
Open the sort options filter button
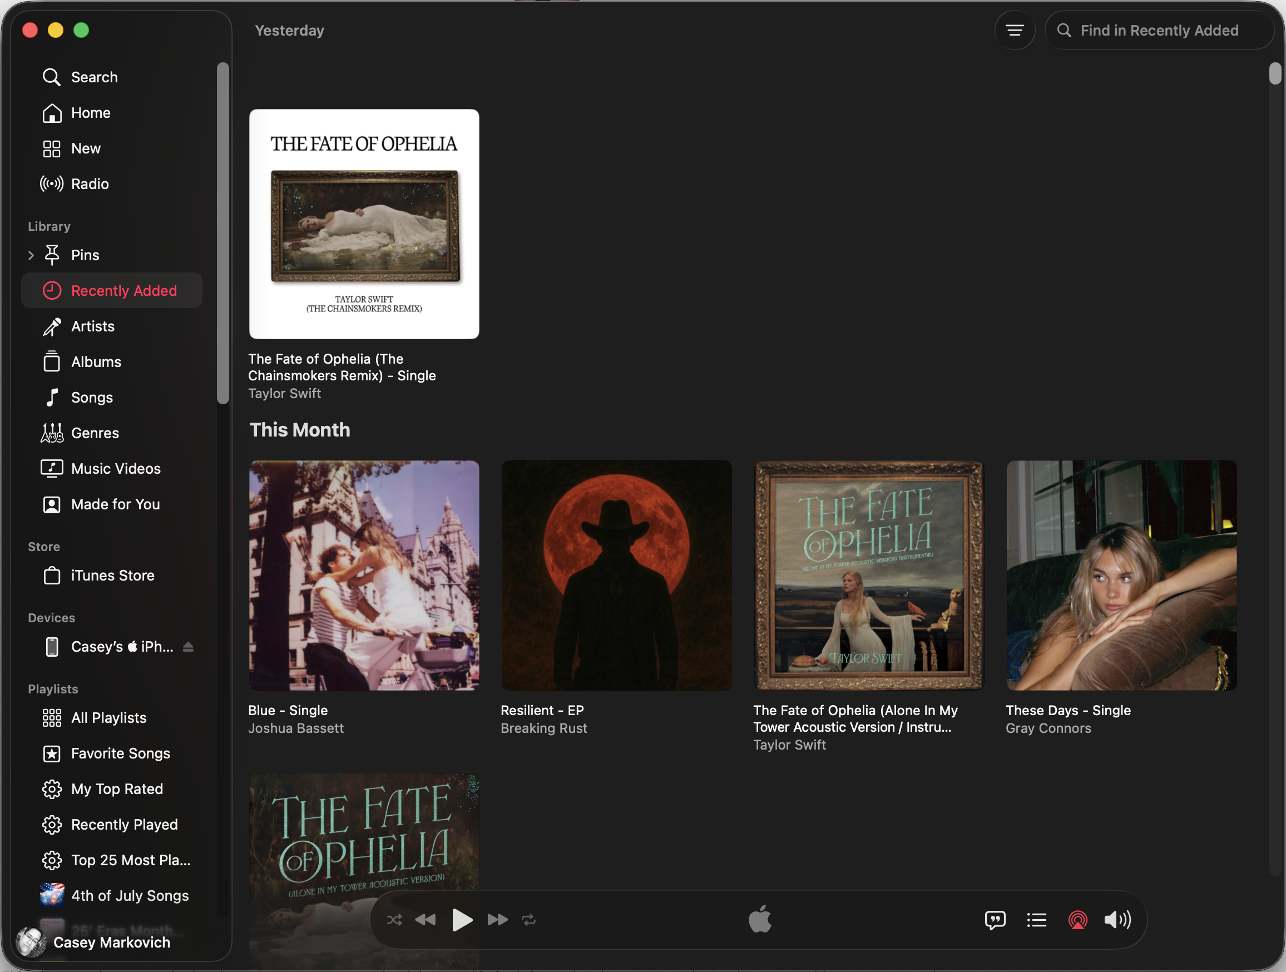[x=1015, y=30]
